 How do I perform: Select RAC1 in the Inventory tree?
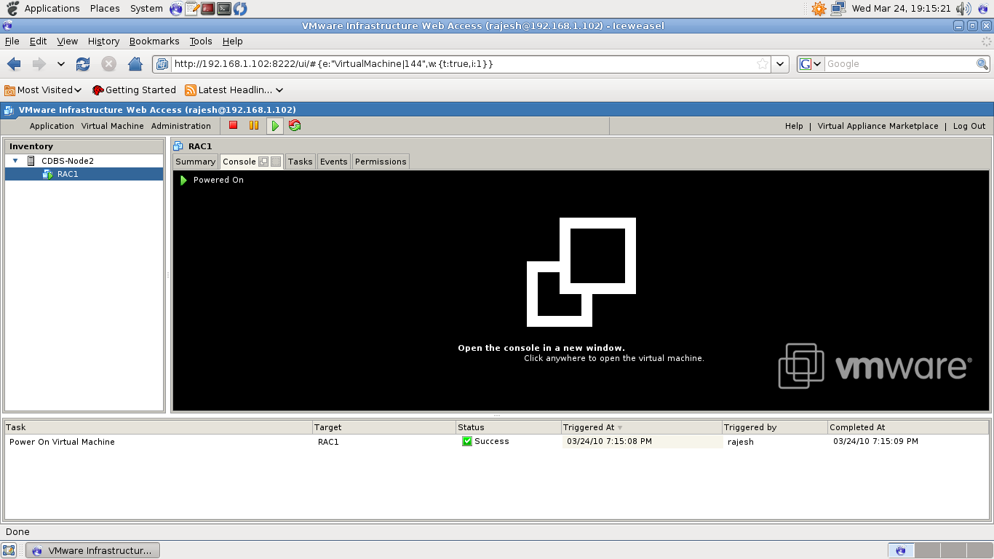(84, 174)
